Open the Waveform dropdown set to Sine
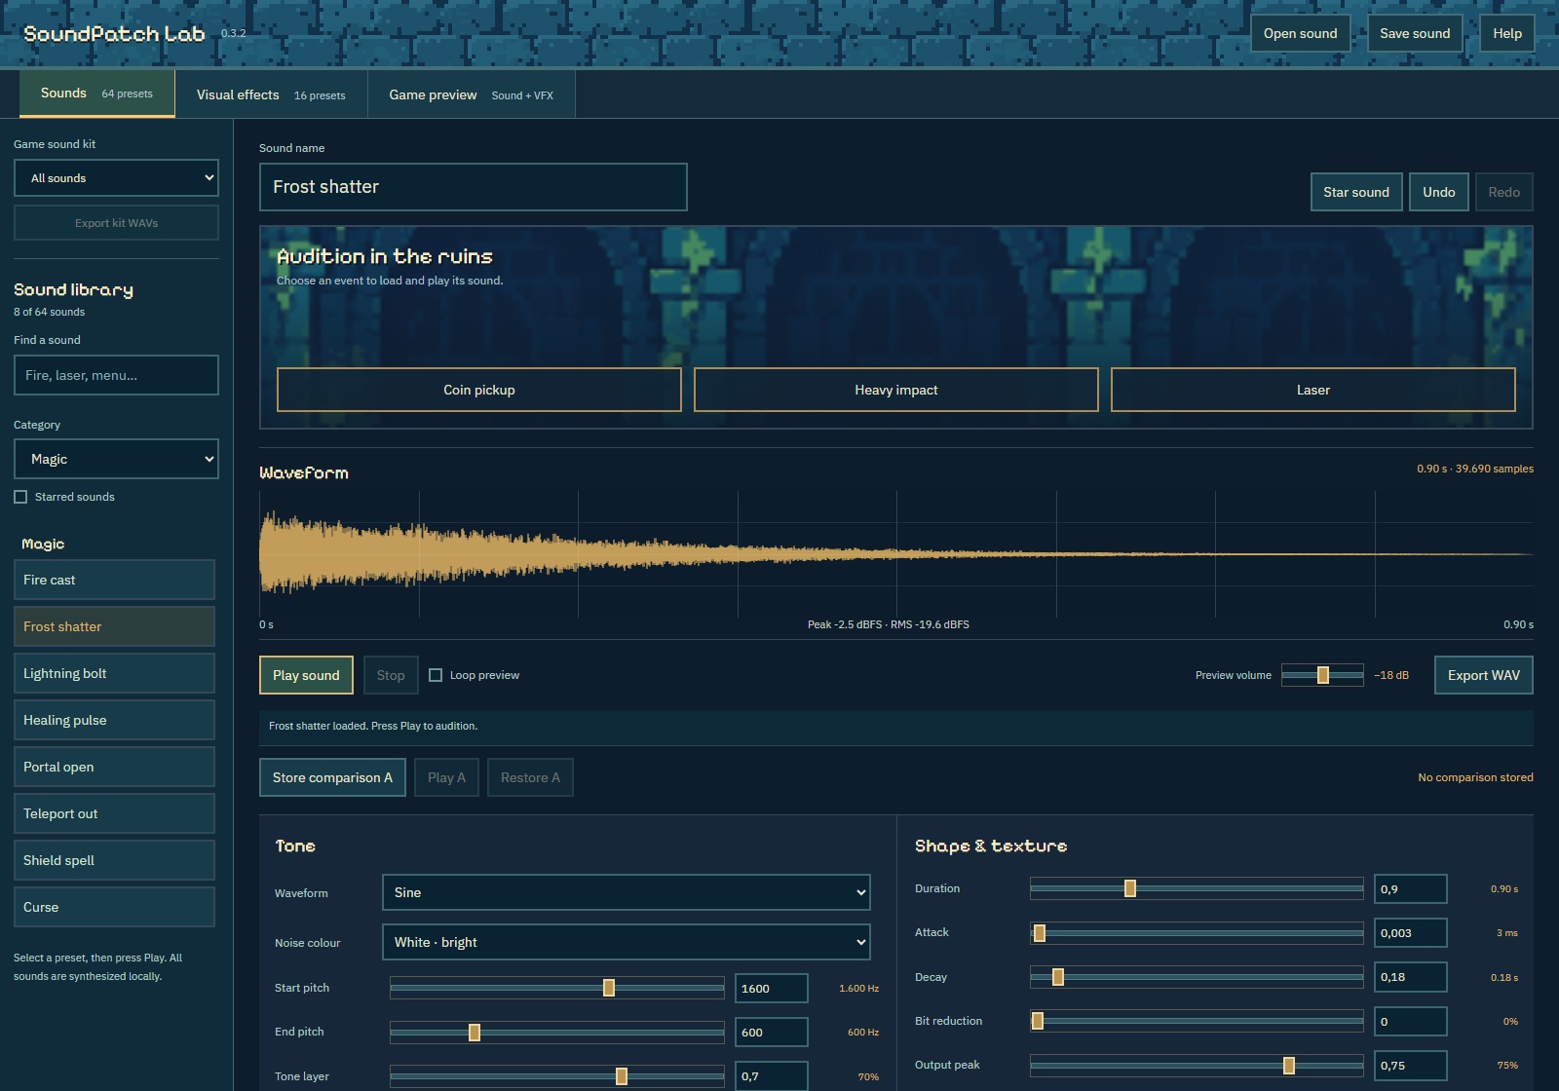 click(626, 892)
